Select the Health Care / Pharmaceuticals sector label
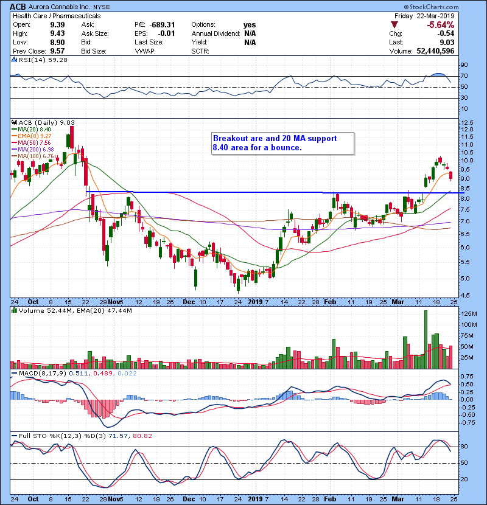Screen dimensions: 487x505 [57, 16]
